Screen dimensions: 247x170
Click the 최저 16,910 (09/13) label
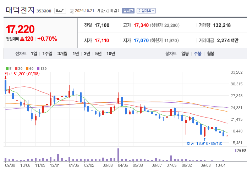[205, 143]
